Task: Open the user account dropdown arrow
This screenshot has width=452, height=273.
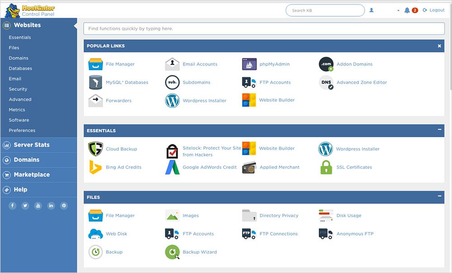Action: tap(398, 10)
